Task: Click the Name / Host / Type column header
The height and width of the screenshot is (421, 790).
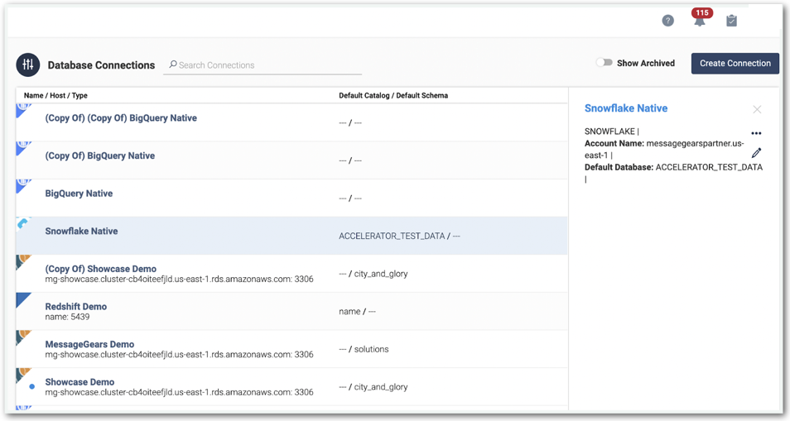Action: [55, 96]
